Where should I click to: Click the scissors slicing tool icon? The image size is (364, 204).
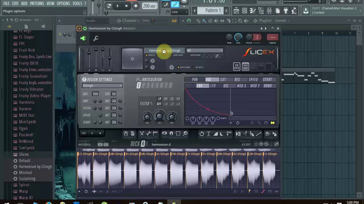tap(142, 133)
